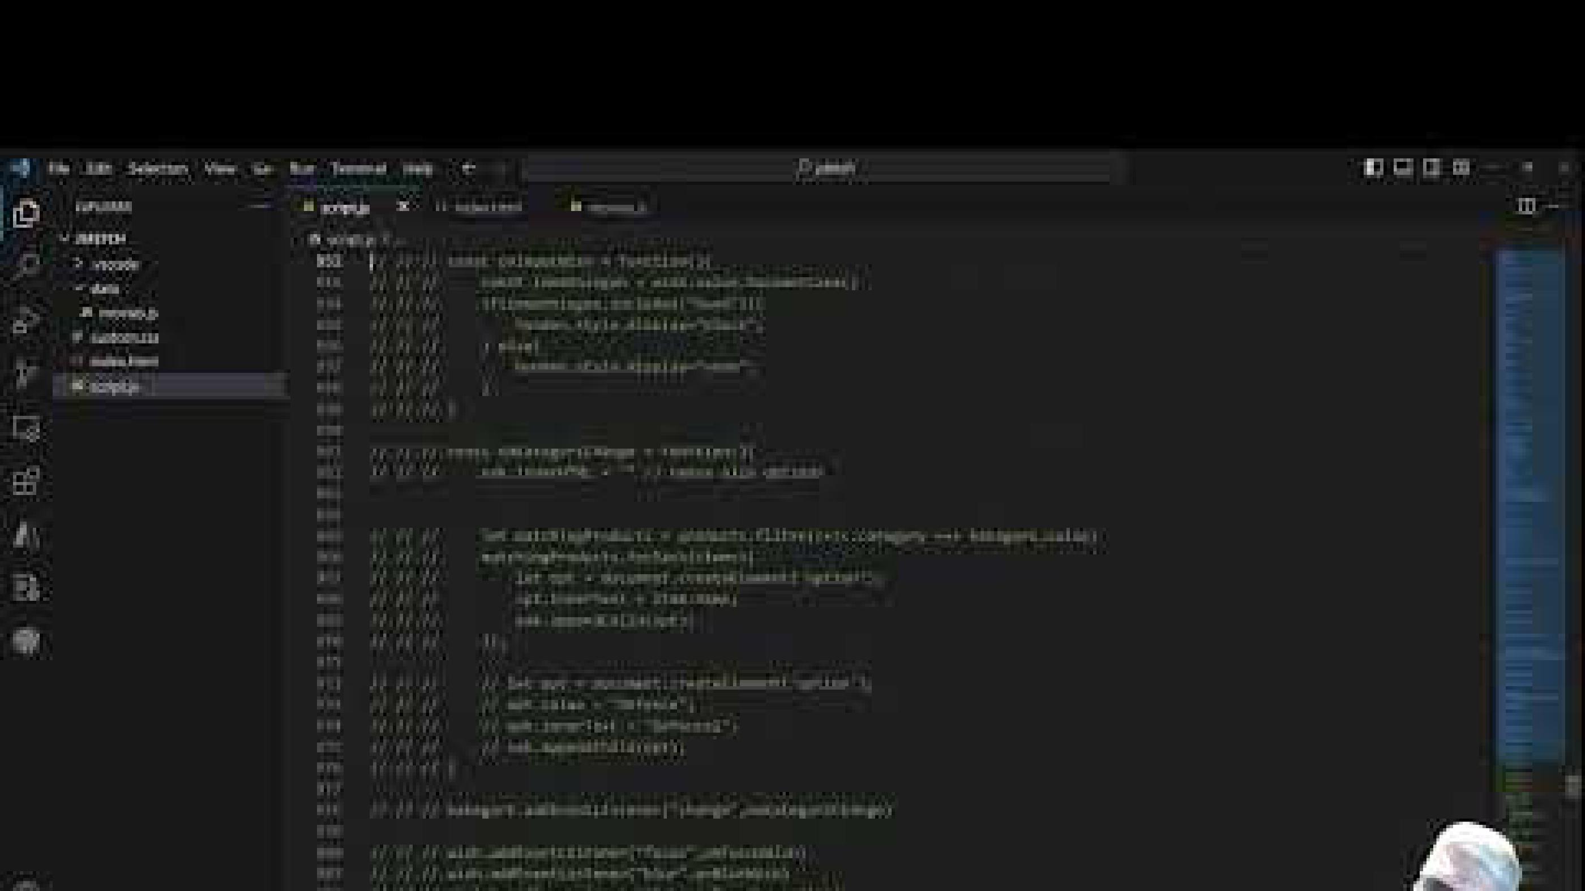Open the Terminal menu
Viewport: 1585px width, 891px height.
[x=360, y=168]
